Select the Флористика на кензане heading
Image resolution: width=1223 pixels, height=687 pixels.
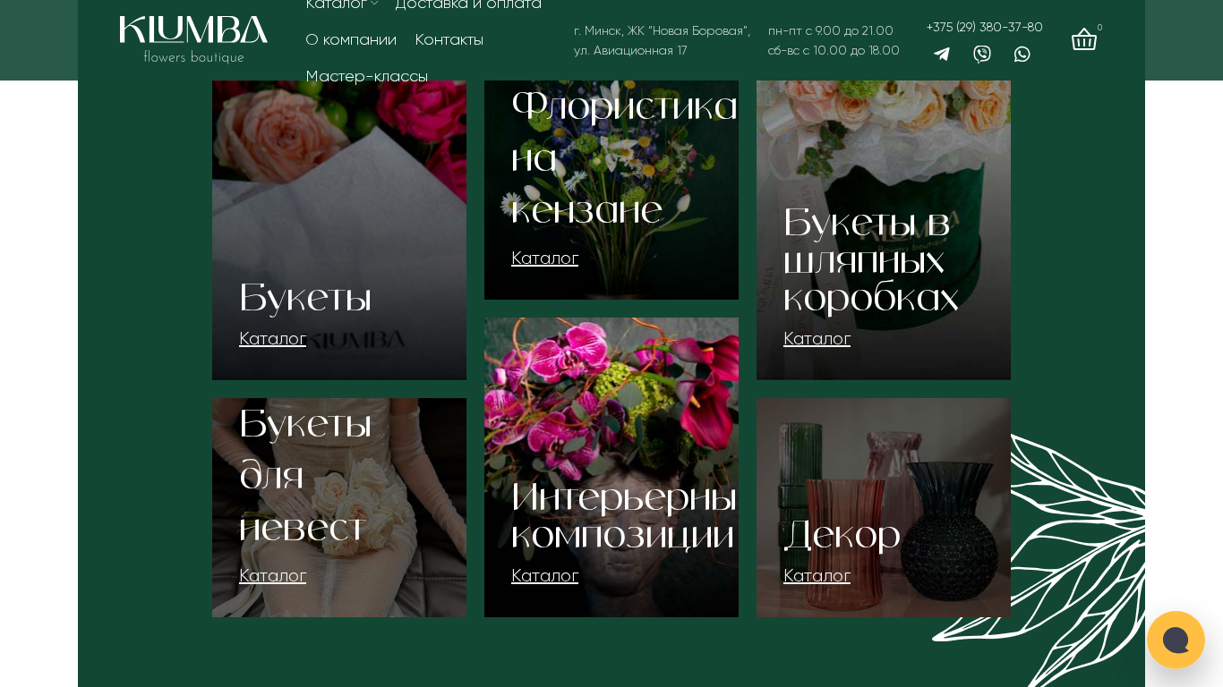[624, 157]
